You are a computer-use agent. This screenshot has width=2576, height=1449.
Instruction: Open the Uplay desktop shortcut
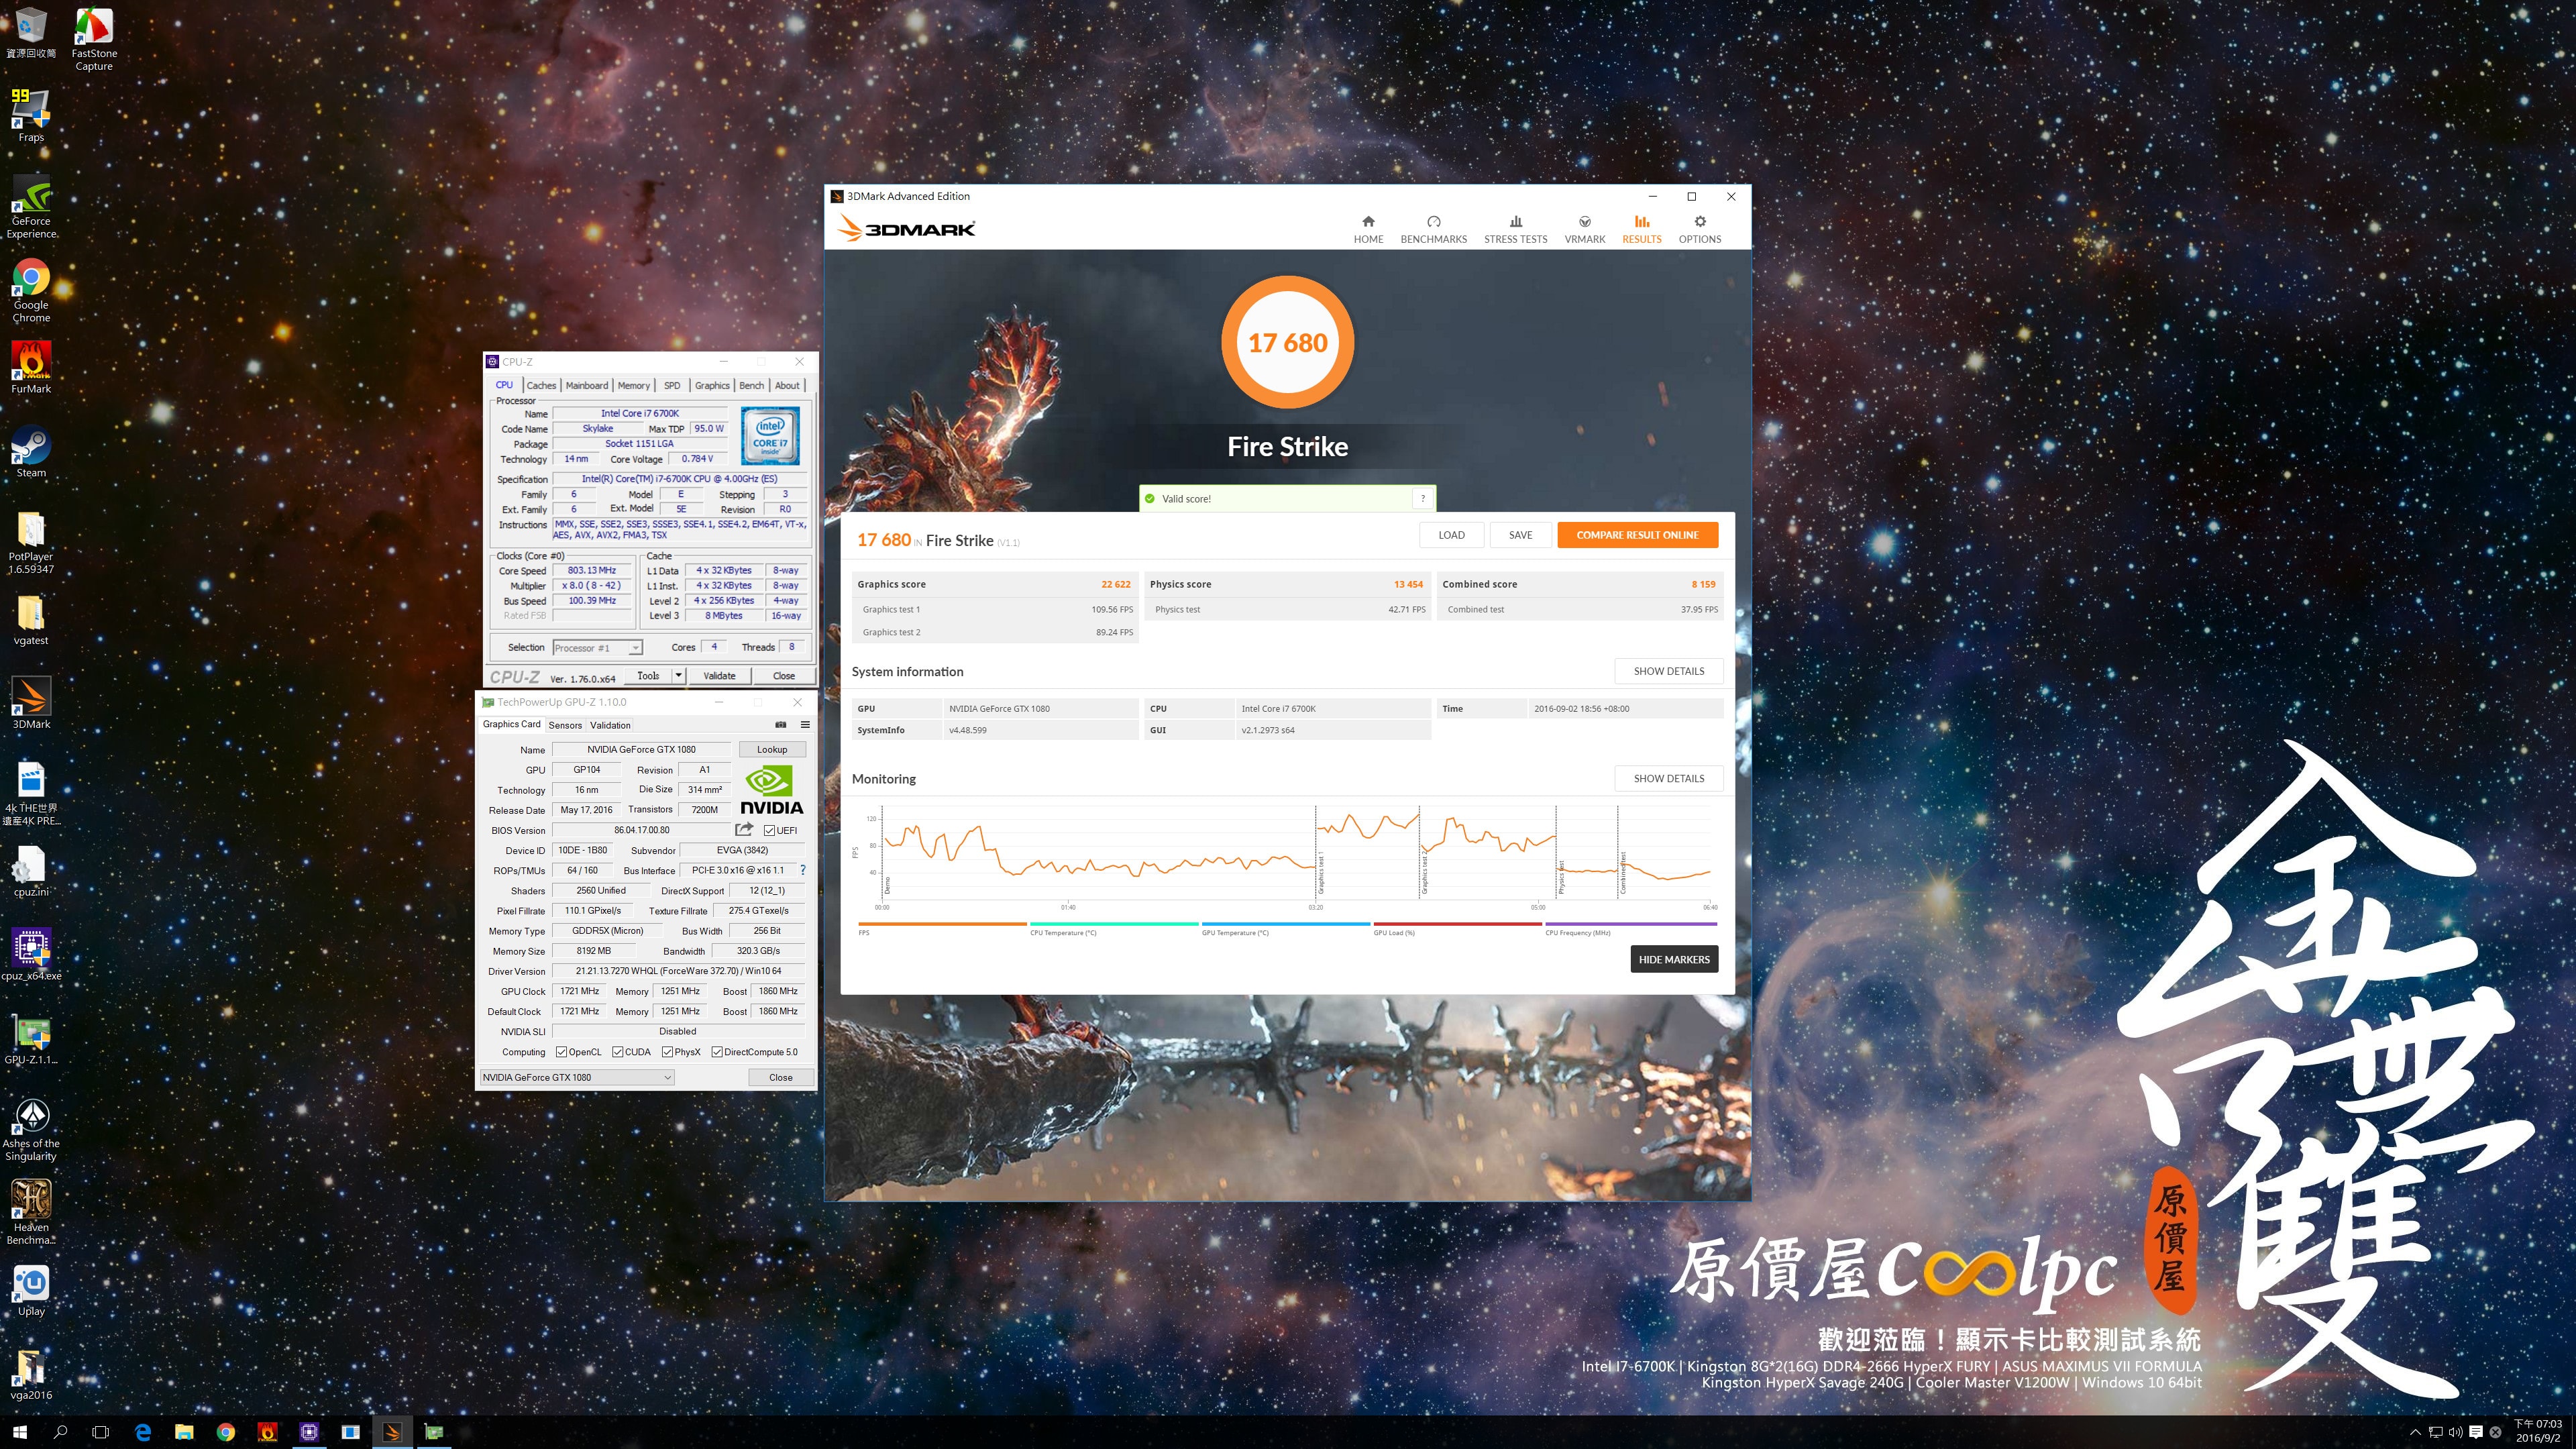tap(31, 1290)
